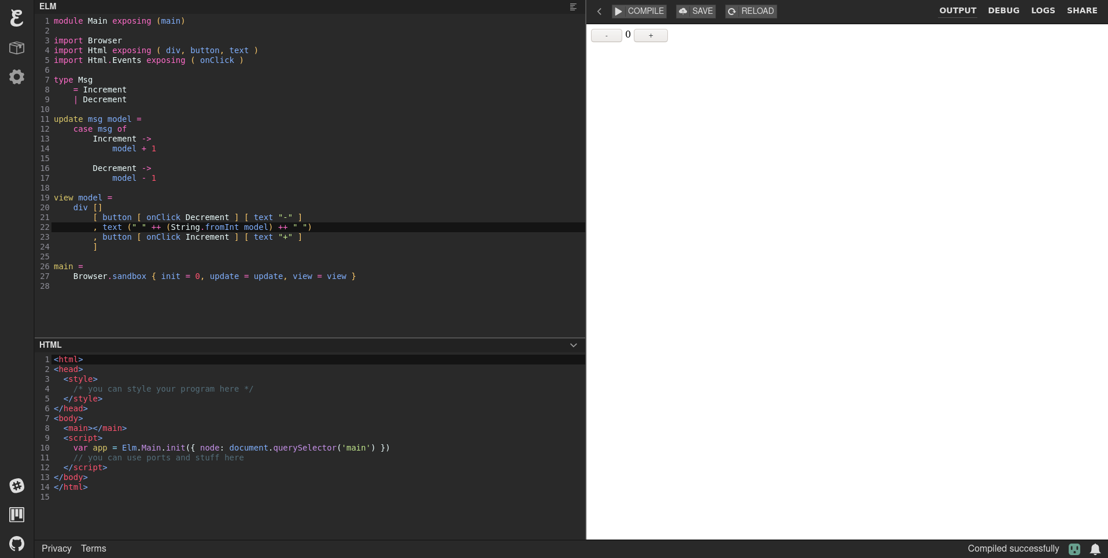This screenshot has width=1108, height=558.
Task: Switch to the OUTPUT tab
Action: (958, 10)
